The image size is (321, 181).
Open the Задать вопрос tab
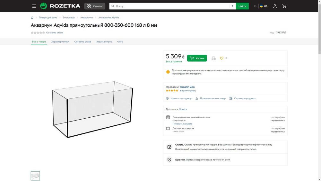pyautogui.click(x=104, y=42)
